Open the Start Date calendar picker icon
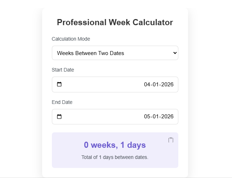232x178 pixels. (x=59, y=85)
